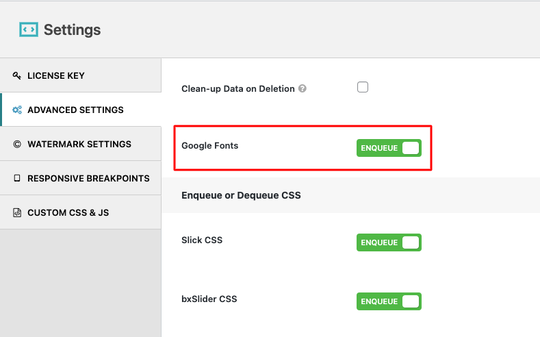Viewport: 540px width, 337px height.
Task: Click the Settings page heading text
Action: pos(72,30)
